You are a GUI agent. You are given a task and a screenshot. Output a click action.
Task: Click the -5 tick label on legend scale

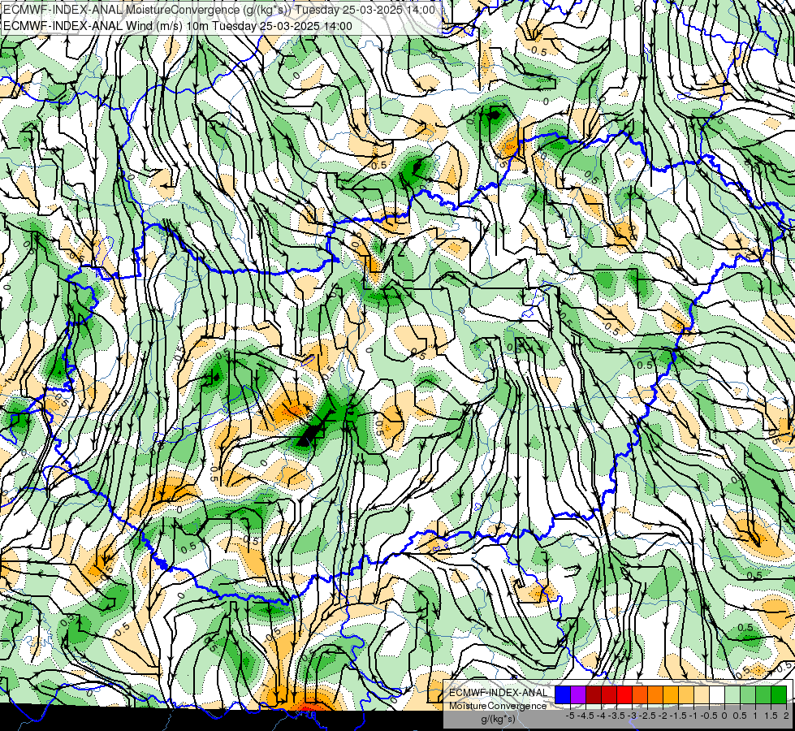coord(570,716)
